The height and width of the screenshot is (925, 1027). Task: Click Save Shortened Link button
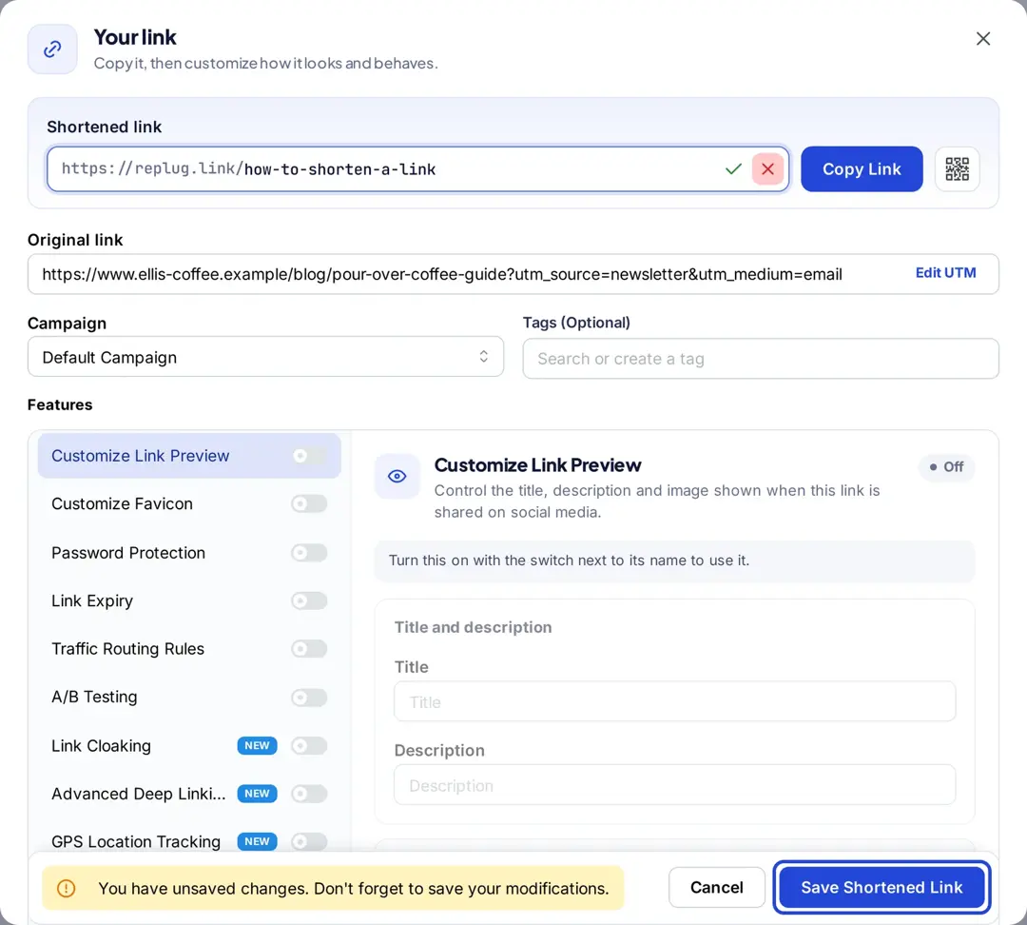tap(882, 887)
